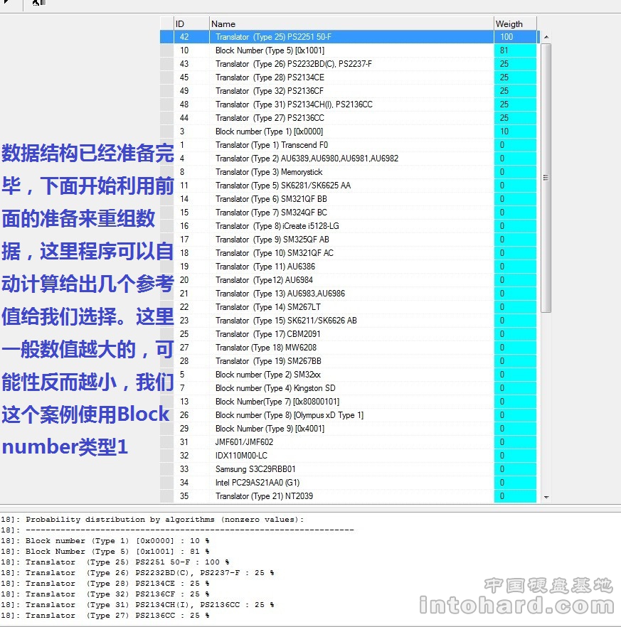Click the play arrow toolbar icon

click(6, 4)
